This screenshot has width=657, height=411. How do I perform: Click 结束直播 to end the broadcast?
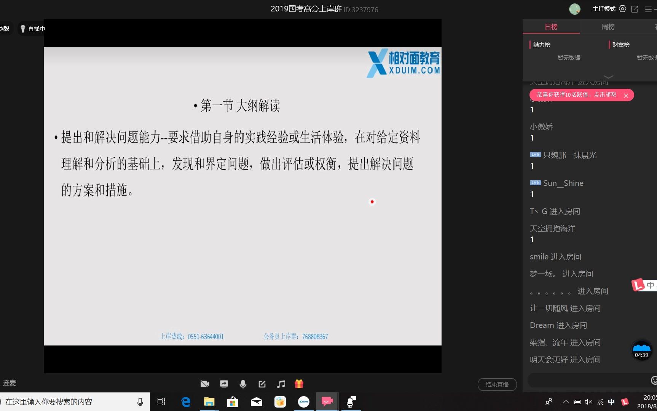pos(497,384)
